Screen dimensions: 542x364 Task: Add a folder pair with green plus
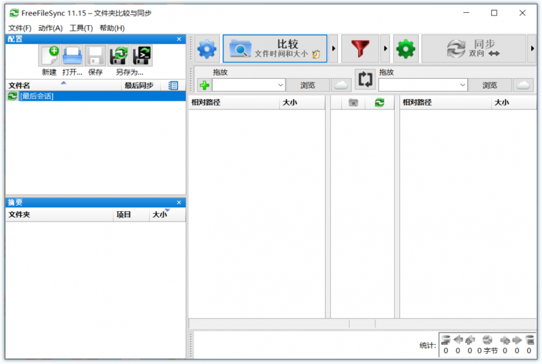coord(204,85)
